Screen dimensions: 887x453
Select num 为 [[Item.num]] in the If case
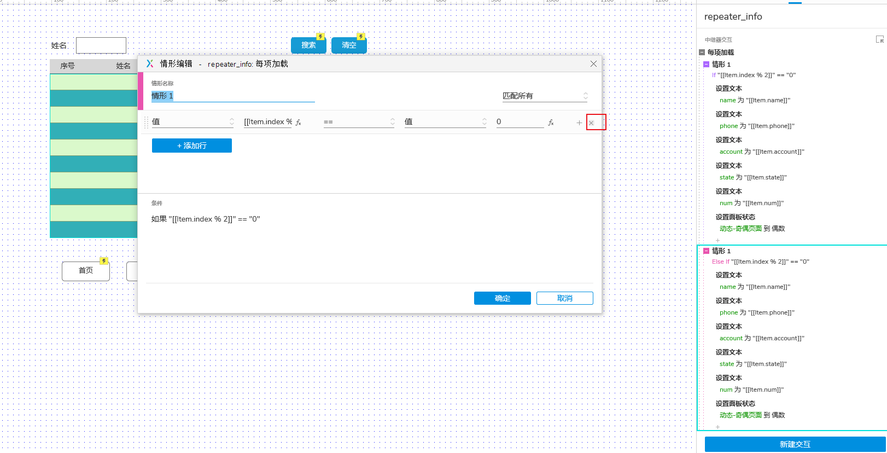(751, 204)
